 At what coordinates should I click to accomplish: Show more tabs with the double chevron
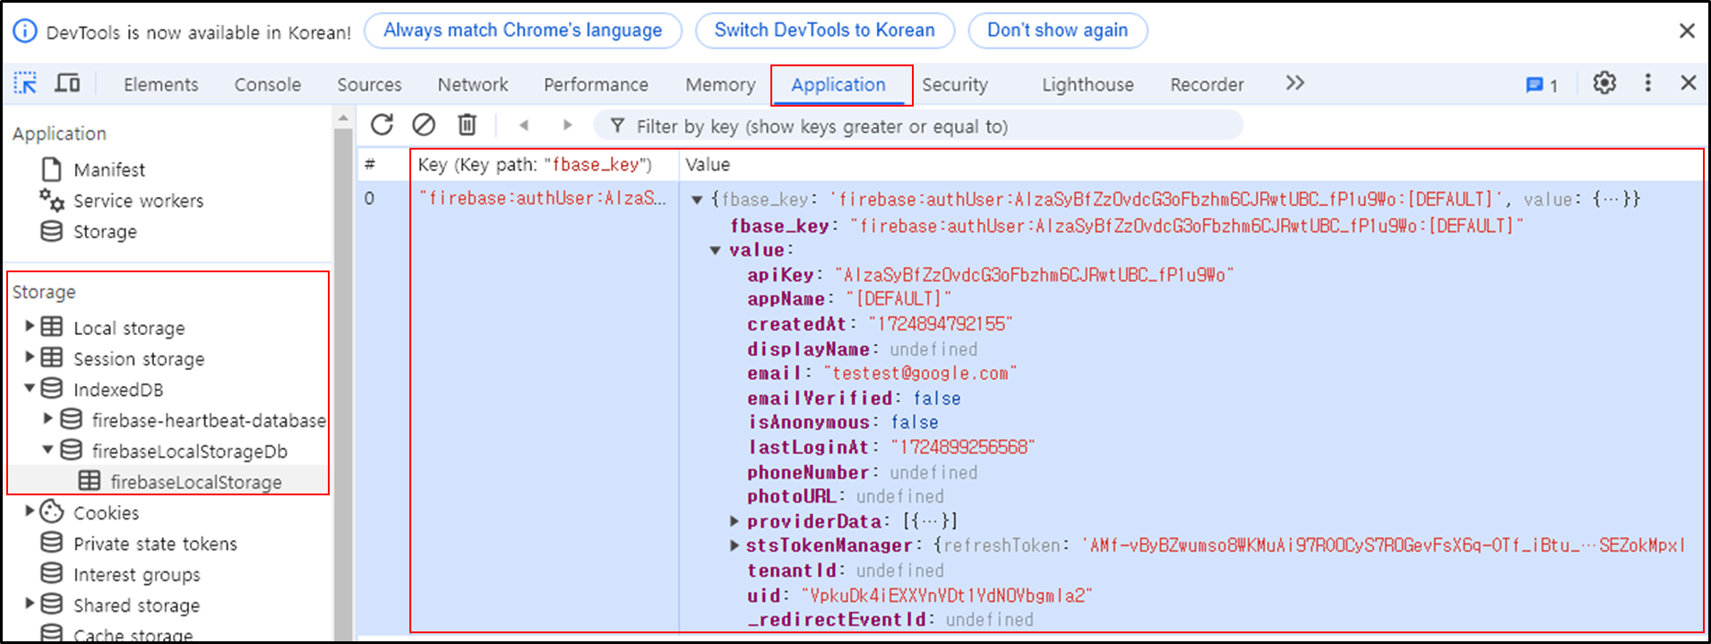pos(1294,83)
